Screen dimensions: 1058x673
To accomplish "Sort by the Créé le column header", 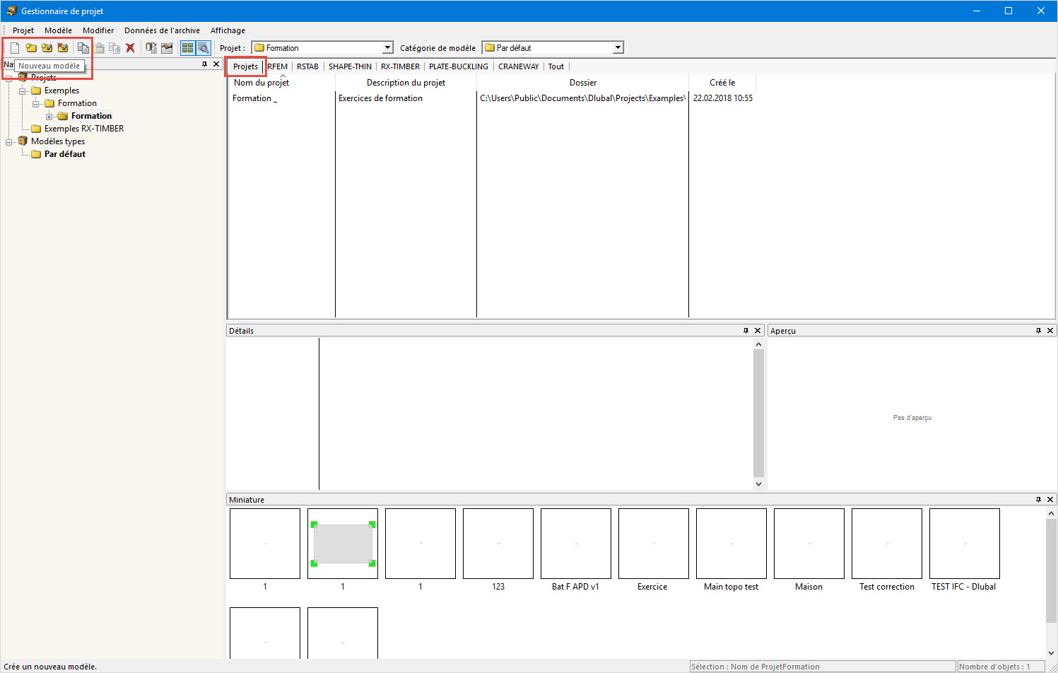I will click(722, 83).
